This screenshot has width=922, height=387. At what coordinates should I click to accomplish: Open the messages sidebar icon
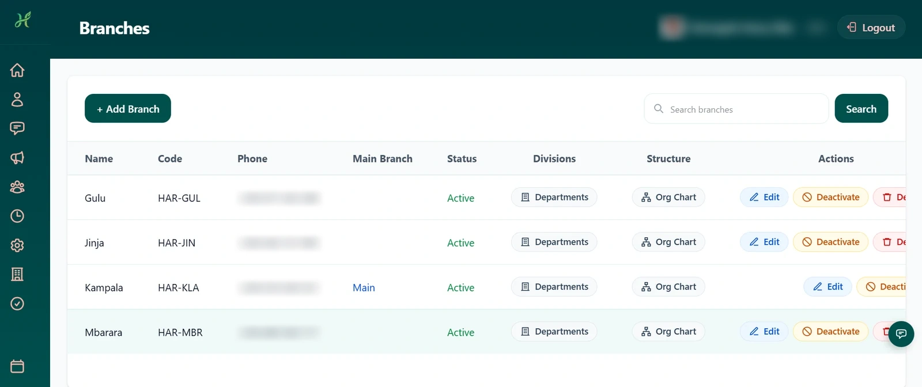(x=17, y=128)
